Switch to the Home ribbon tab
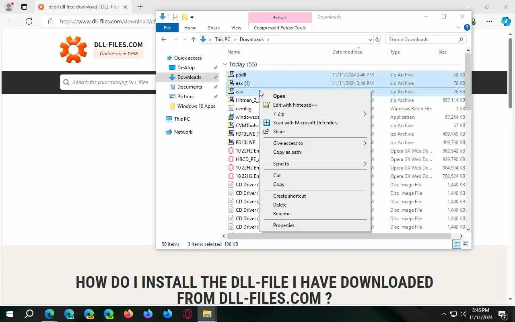 pyautogui.click(x=190, y=28)
